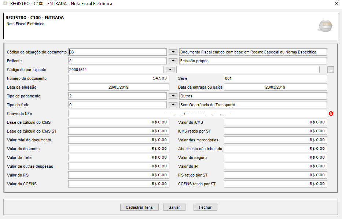Click the window icon in title bar
The width and height of the screenshot is (342, 219).
coord(5,4)
